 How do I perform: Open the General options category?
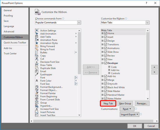tap(15, 10)
